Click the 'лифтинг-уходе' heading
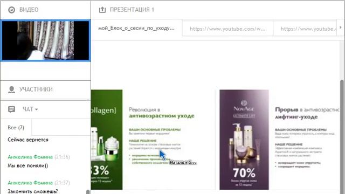This screenshot has height=194, width=345. [x=296, y=117]
